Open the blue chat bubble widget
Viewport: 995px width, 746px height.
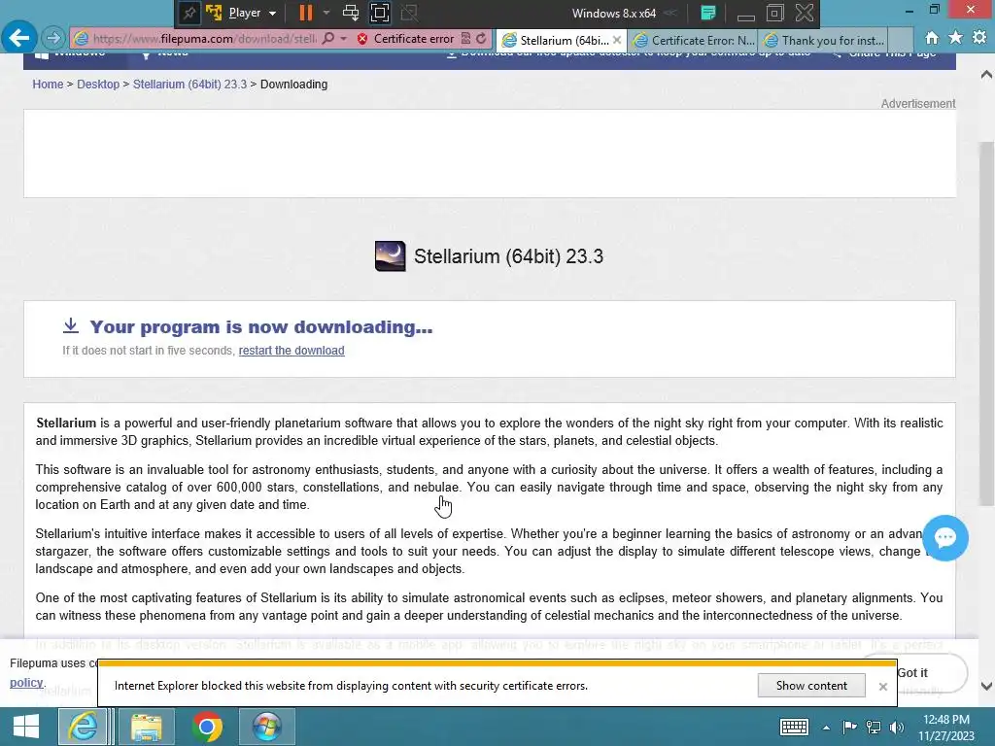point(944,538)
